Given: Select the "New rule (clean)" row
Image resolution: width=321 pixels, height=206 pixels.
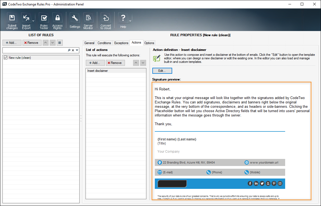Looking at the screenshot, I should (x=41, y=58).
